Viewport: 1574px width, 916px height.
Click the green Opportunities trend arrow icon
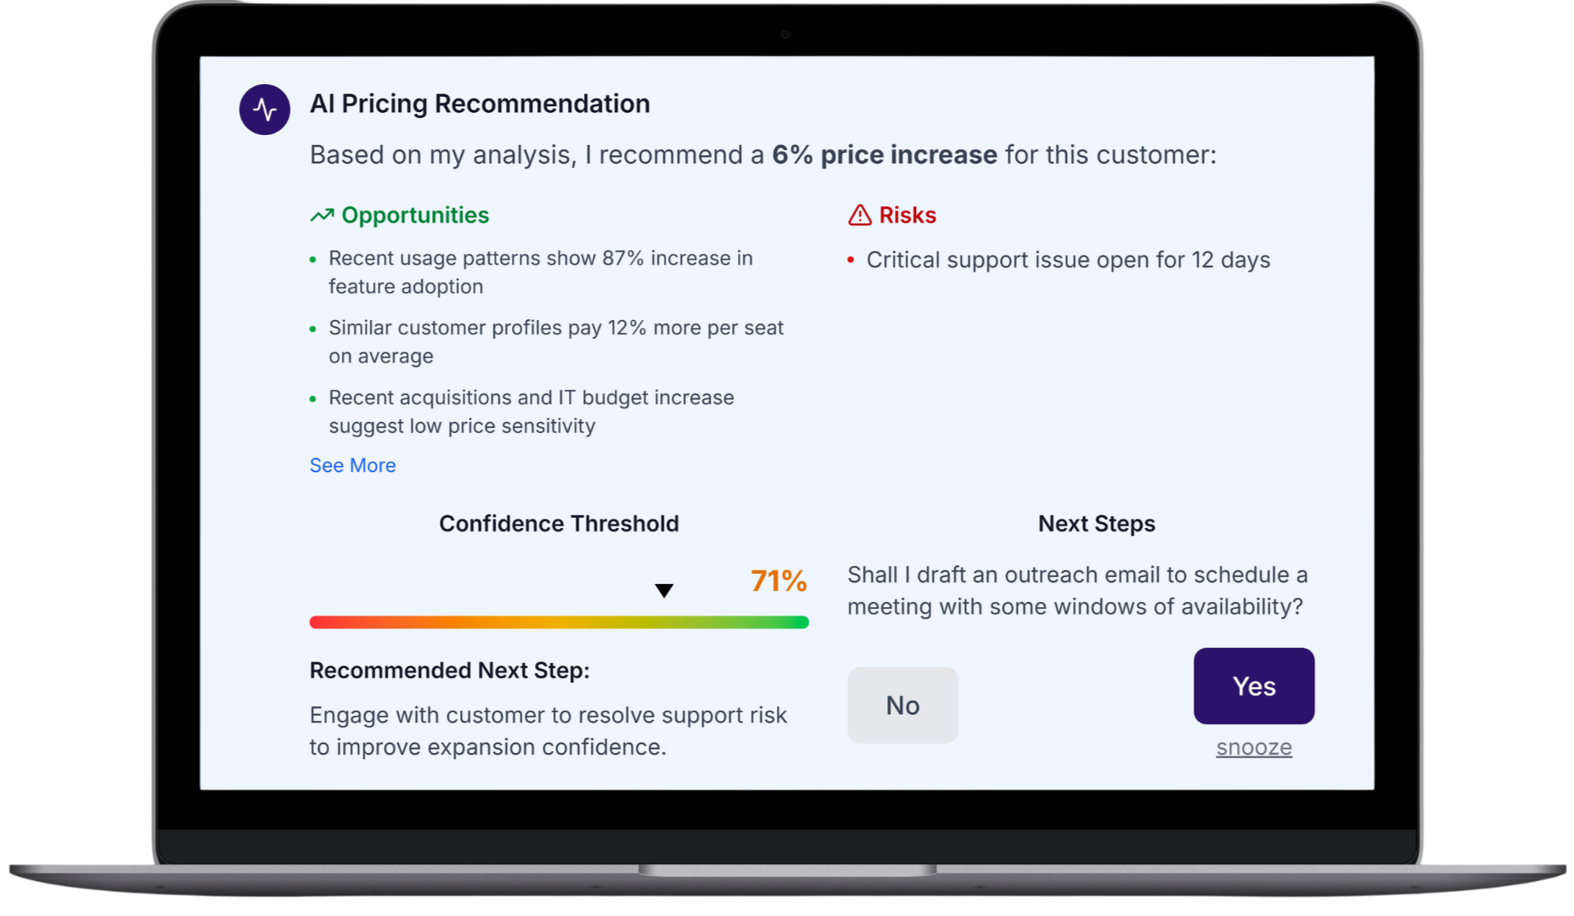tap(322, 216)
